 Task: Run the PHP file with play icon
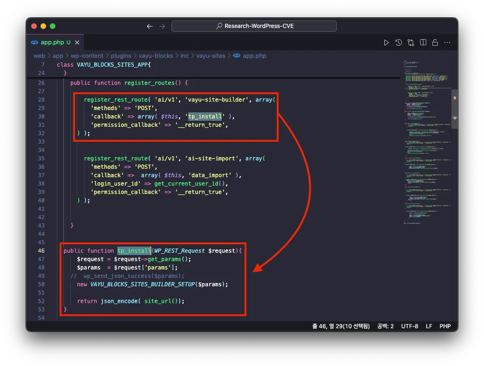386,42
